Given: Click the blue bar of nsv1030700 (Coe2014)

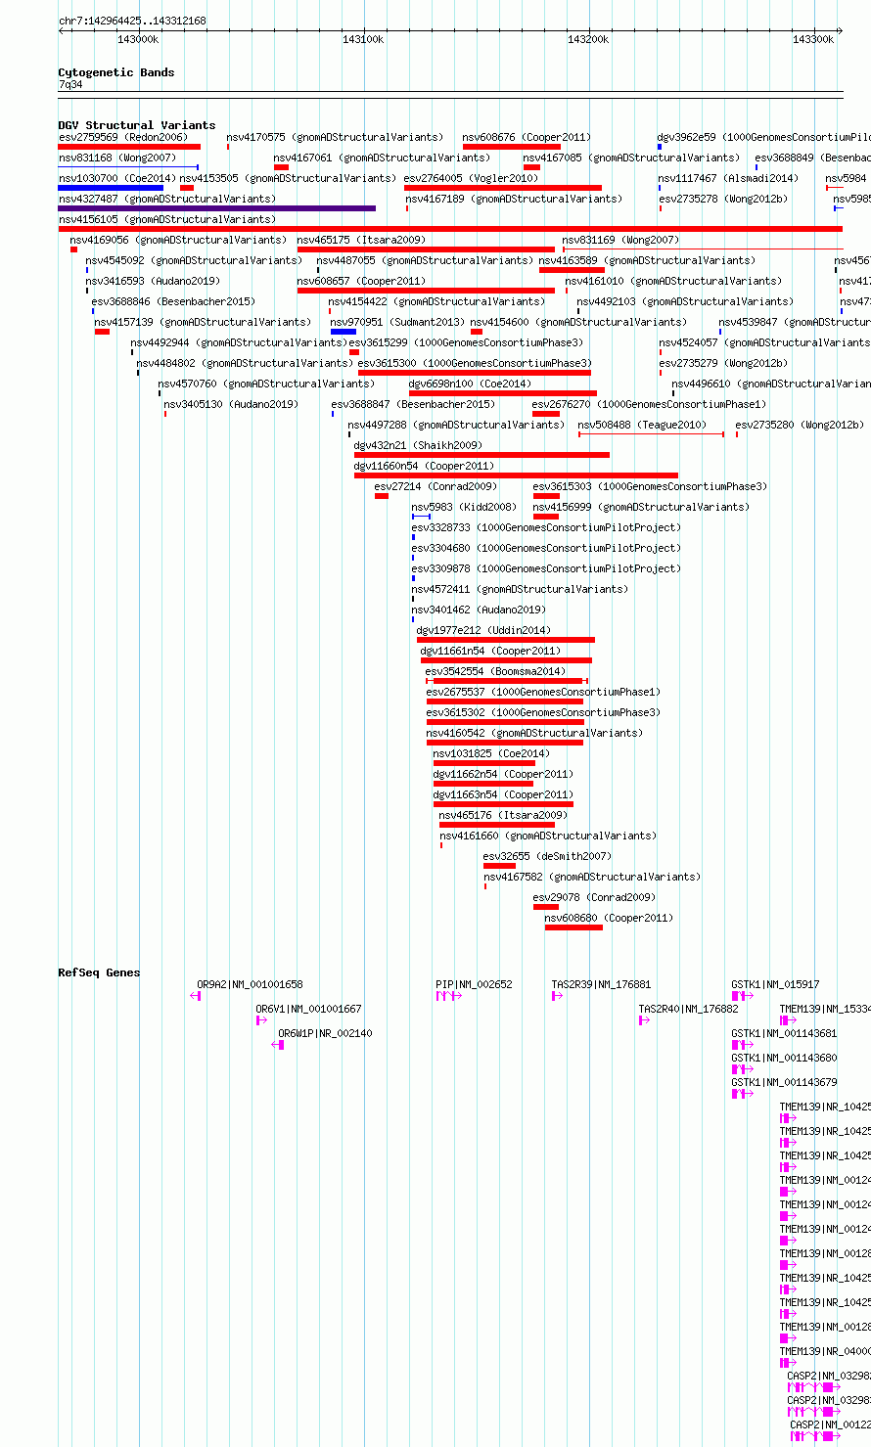Looking at the screenshot, I should pos(111,188).
